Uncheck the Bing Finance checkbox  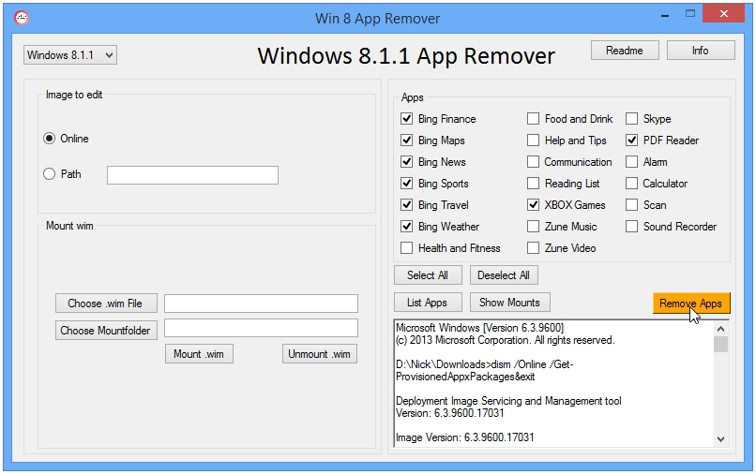(x=406, y=119)
